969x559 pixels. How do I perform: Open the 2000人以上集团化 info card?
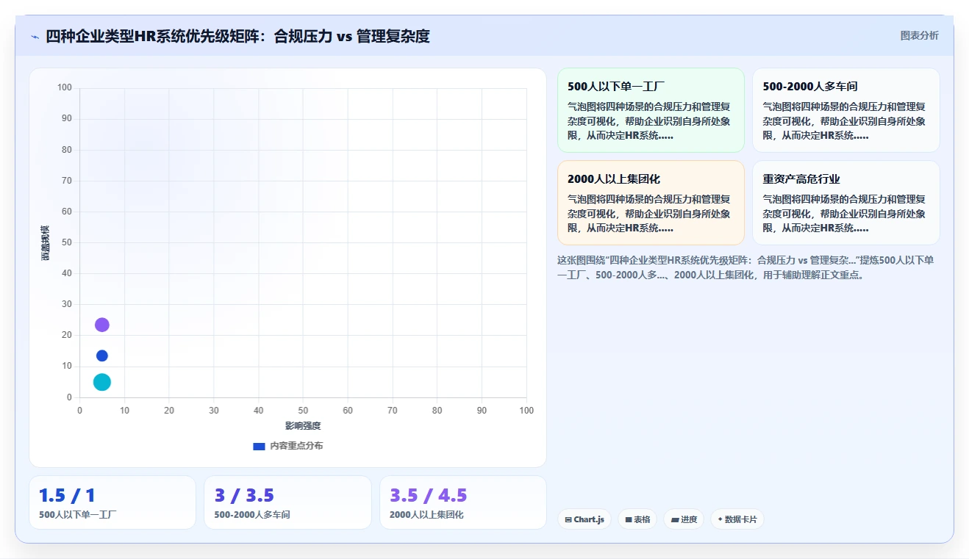click(651, 203)
